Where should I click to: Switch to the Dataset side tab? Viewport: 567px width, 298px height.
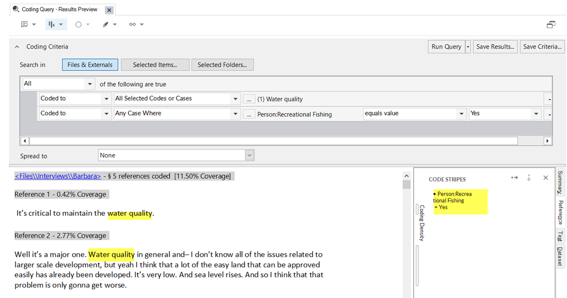[560, 256]
